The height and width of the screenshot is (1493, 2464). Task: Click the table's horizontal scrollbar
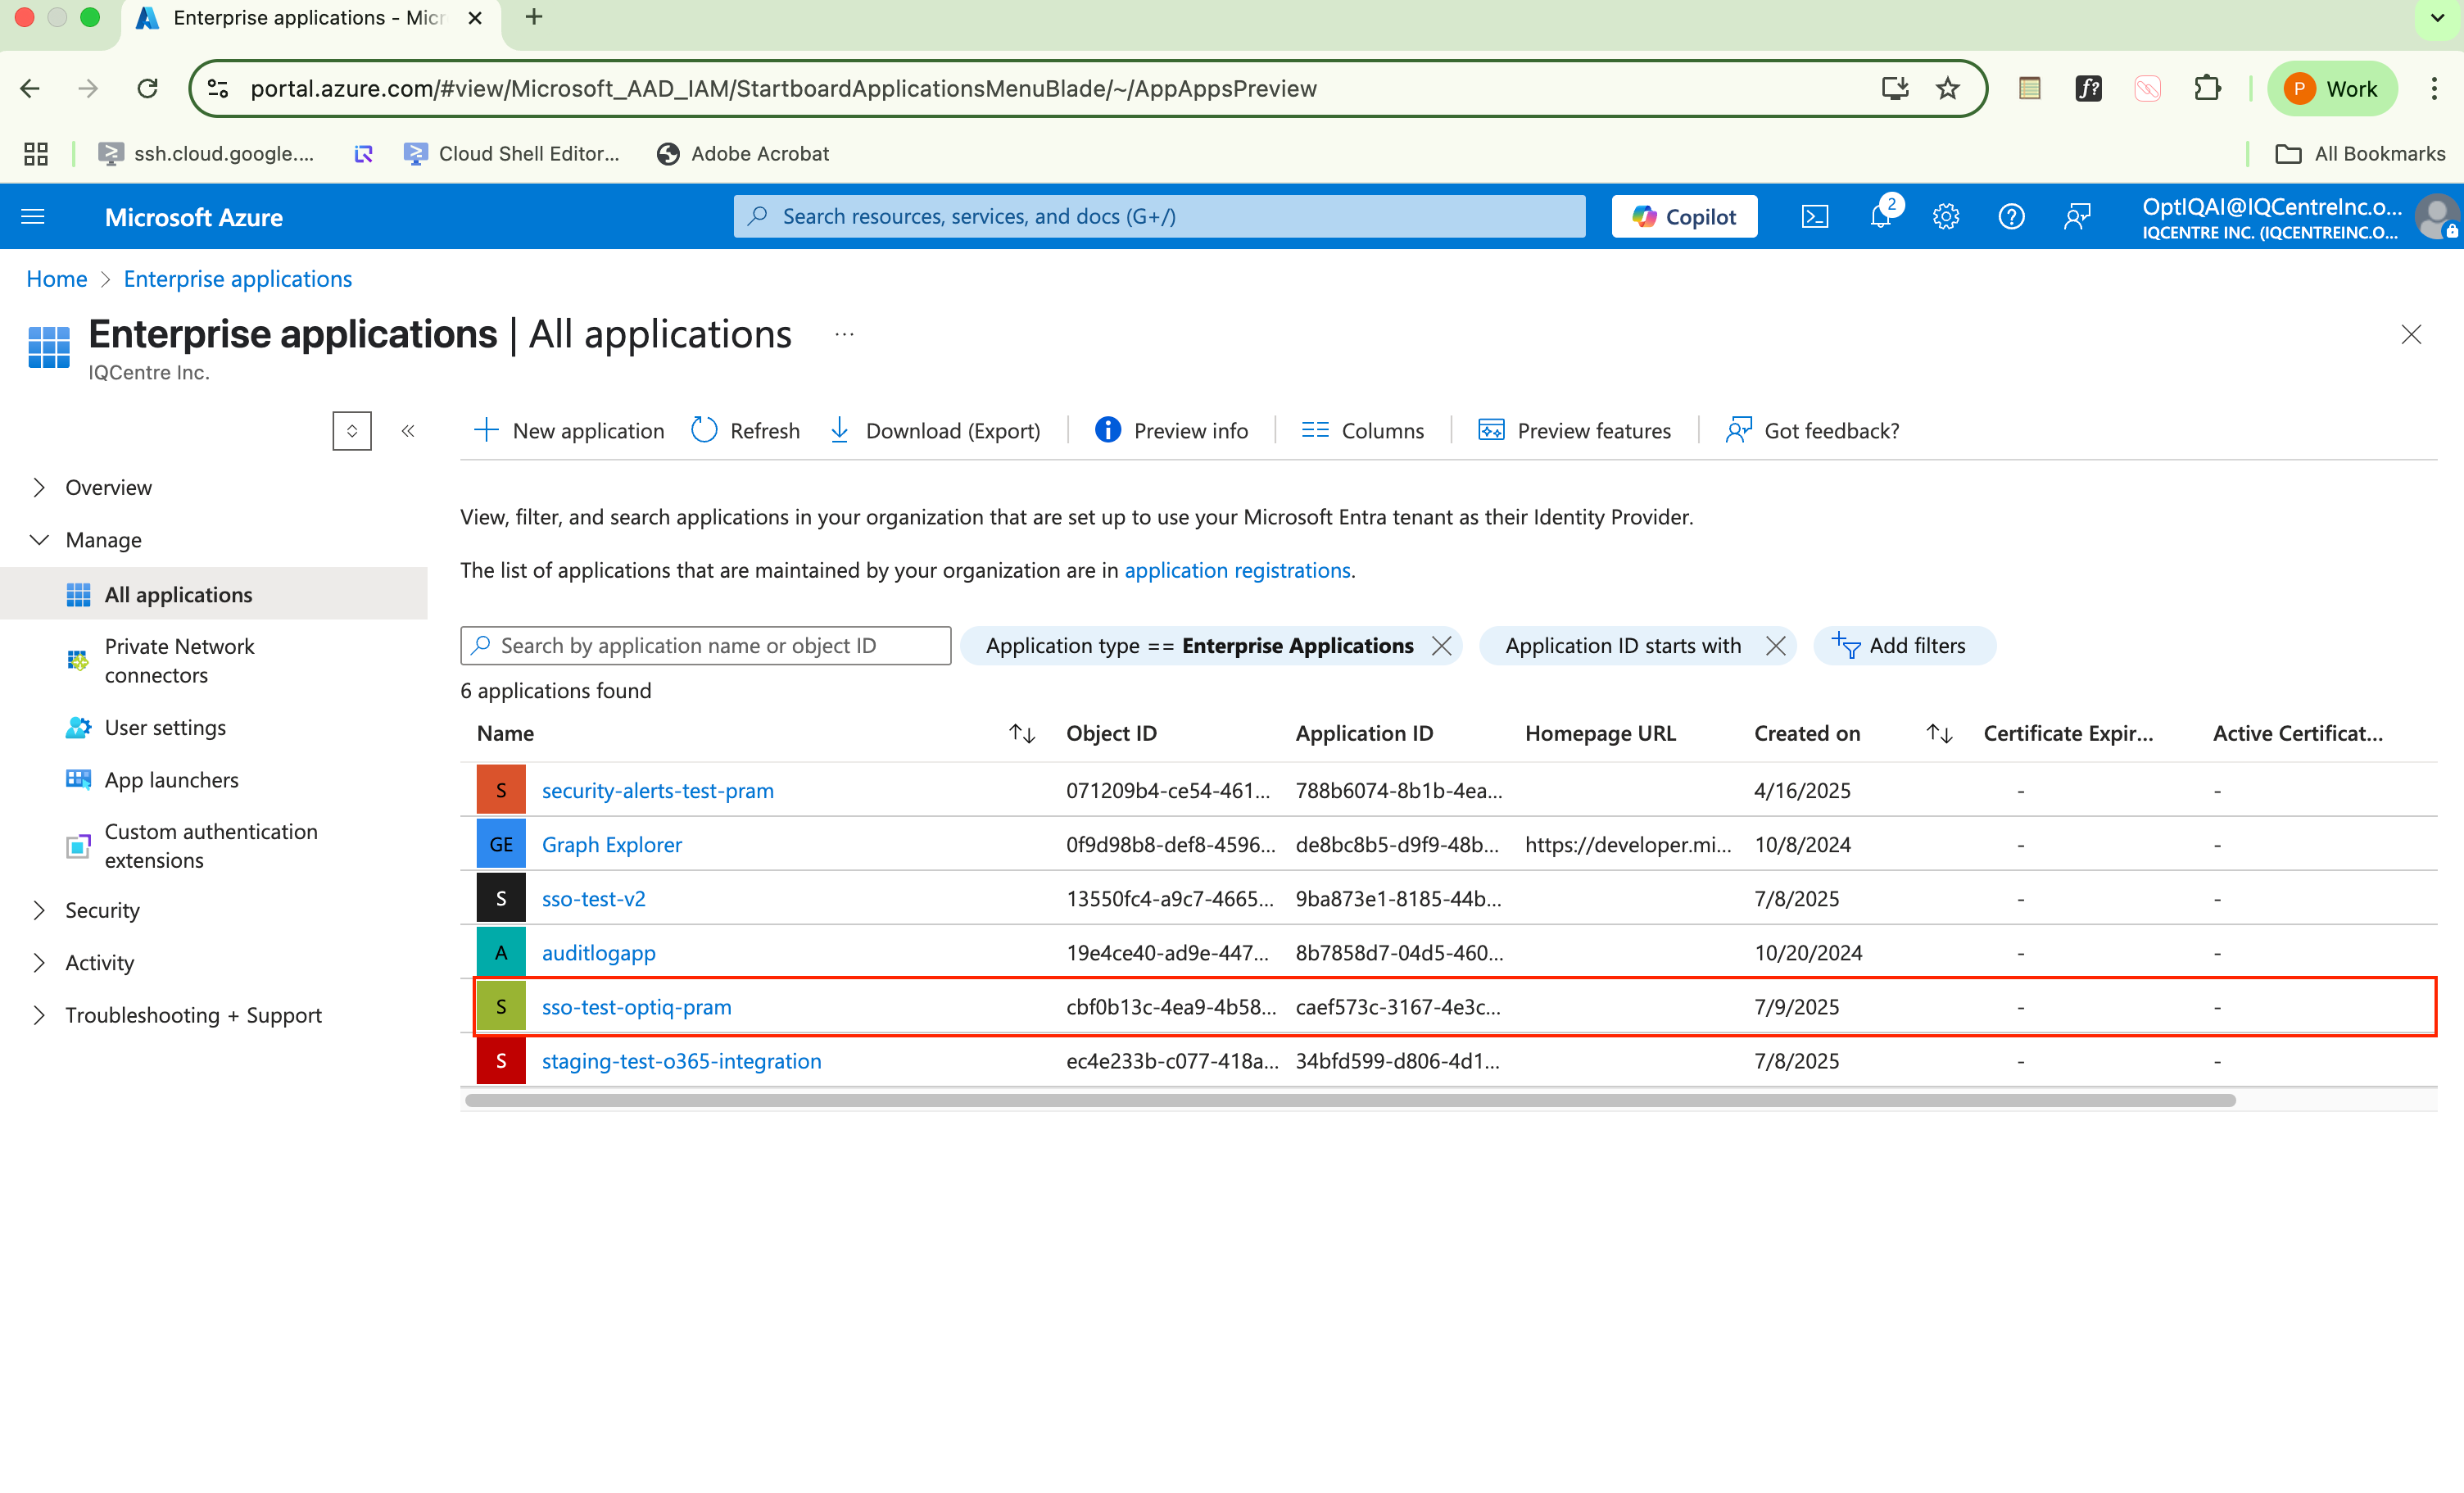pos(1350,1100)
